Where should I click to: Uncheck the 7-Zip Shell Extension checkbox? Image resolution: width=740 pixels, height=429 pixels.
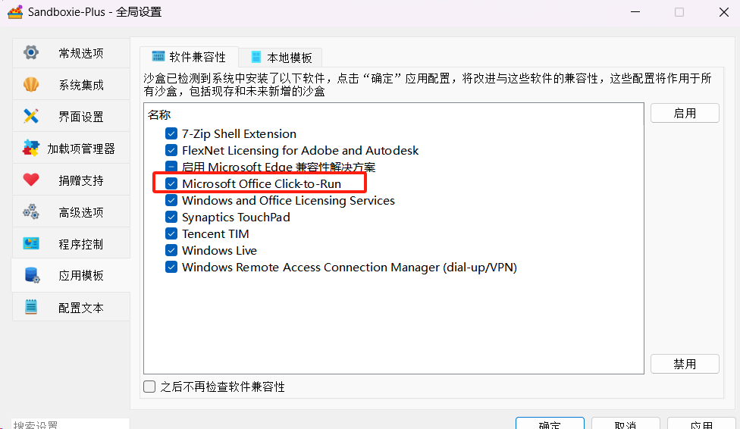click(x=171, y=133)
